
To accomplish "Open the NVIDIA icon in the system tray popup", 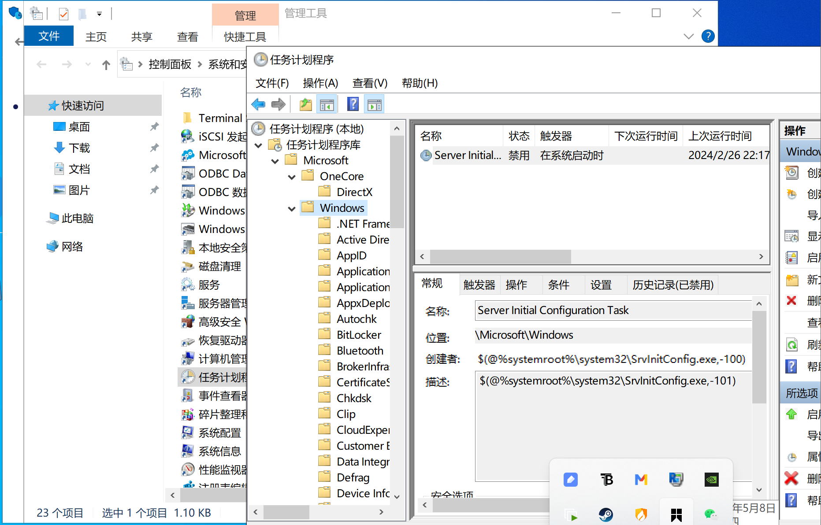I will (711, 479).
